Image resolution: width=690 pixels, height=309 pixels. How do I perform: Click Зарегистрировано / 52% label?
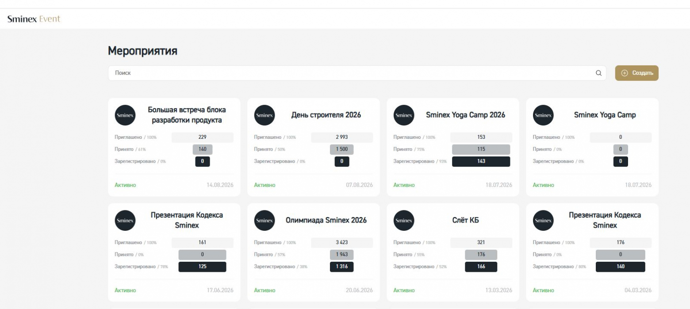pos(420,267)
